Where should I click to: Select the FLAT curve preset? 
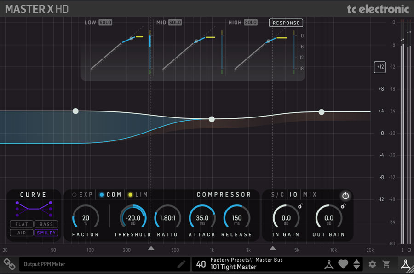(x=22, y=224)
